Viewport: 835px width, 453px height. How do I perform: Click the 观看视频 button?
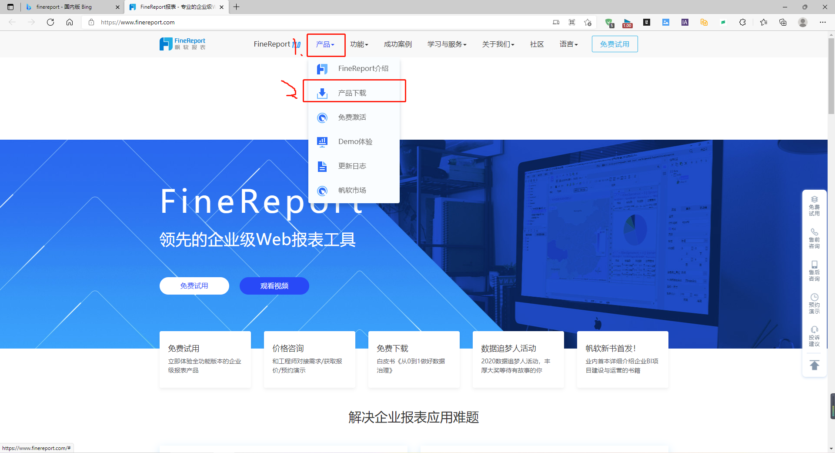[x=274, y=285]
